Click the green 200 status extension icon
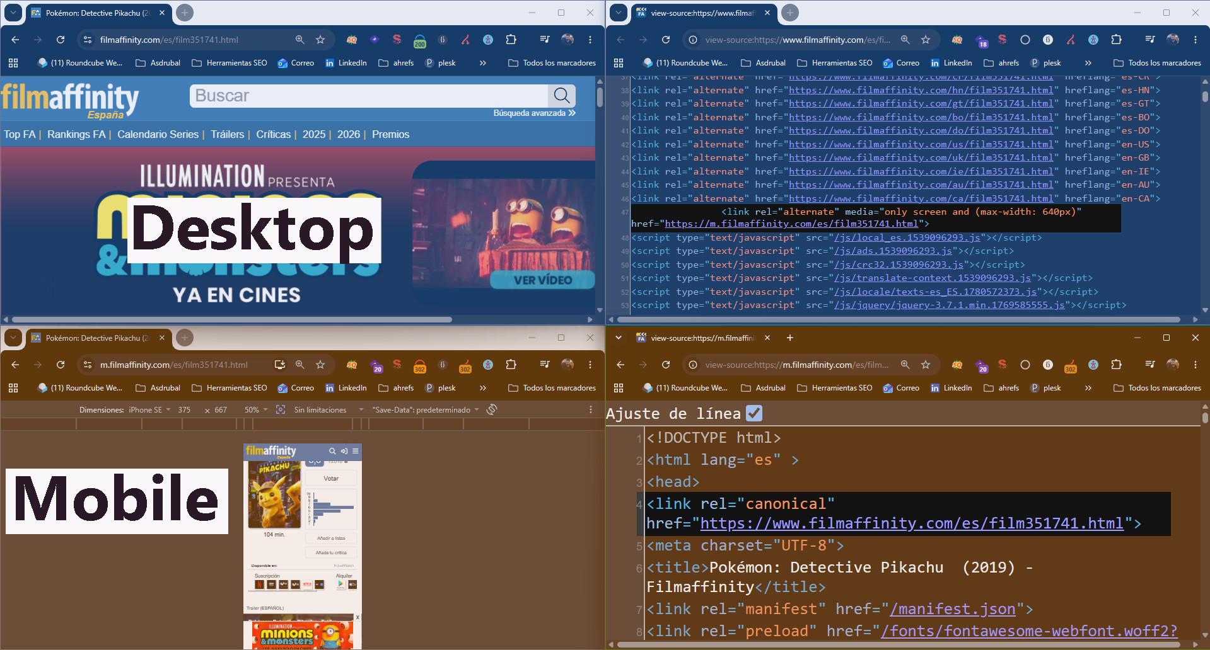1210x650 pixels. coord(419,40)
